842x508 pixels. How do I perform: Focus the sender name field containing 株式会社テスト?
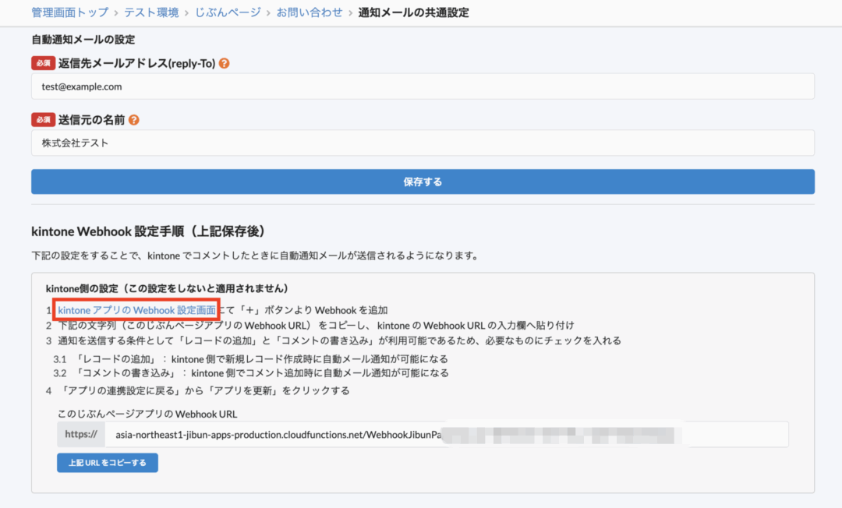click(423, 143)
